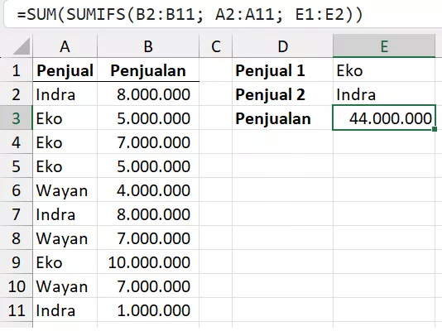Select row 7 header
The height and width of the screenshot is (331, 442).
(x=16, y=214)
